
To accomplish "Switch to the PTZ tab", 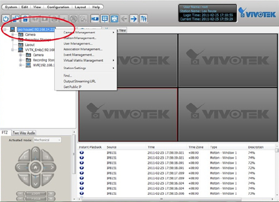I will [5, 132].
